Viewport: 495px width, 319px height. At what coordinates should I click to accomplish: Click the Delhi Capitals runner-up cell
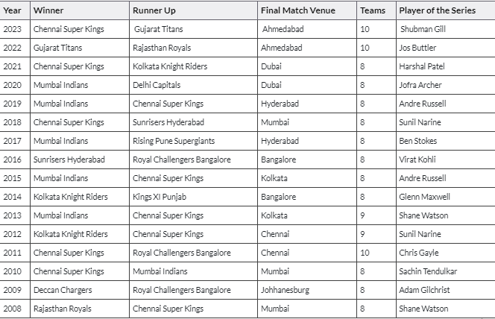[157, 86]
